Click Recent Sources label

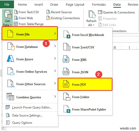pos(61,12)
